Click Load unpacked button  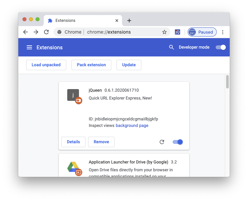46,65
